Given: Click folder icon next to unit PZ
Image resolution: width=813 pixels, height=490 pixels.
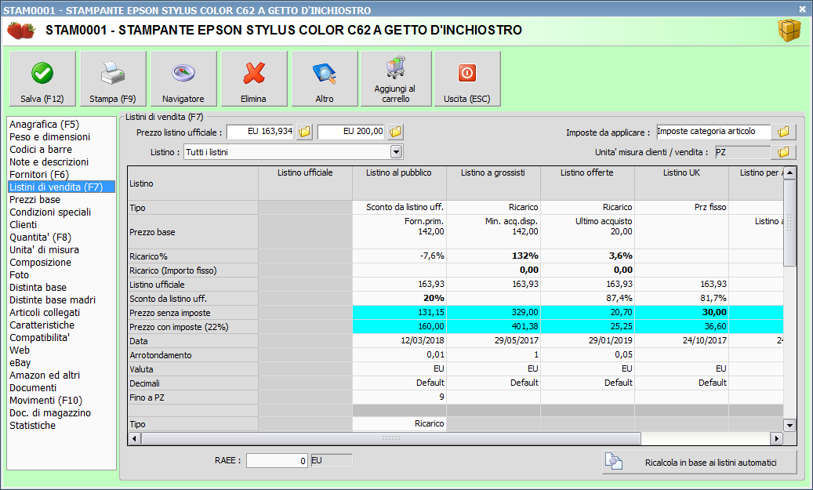Looking at the screenshot, I should pos(782,152).
